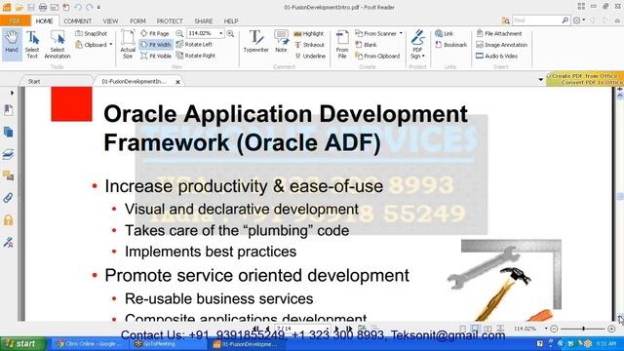The height and width of the screenshot is (351, 624).
Task: Switch to the FORM ribbon tab
Action: click(137, 20)
